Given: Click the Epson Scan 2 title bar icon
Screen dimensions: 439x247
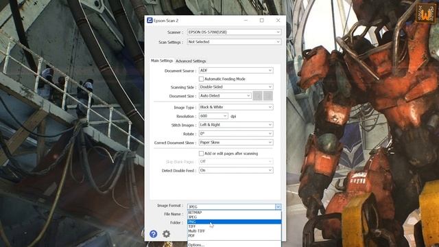Looking at the screenshot, I should (150, 20).
